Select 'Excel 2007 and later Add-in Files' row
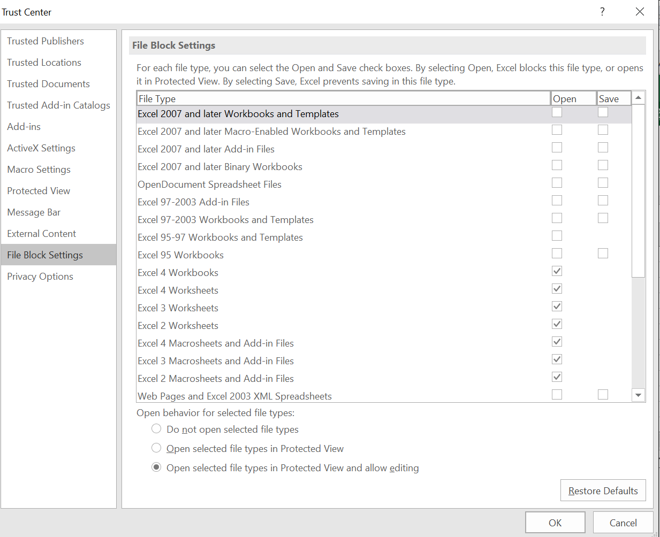The height and width of the screenshot is (537, 660). pos(384,149)
